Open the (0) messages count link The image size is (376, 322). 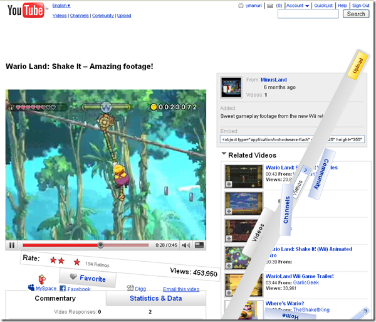(279, 6)
